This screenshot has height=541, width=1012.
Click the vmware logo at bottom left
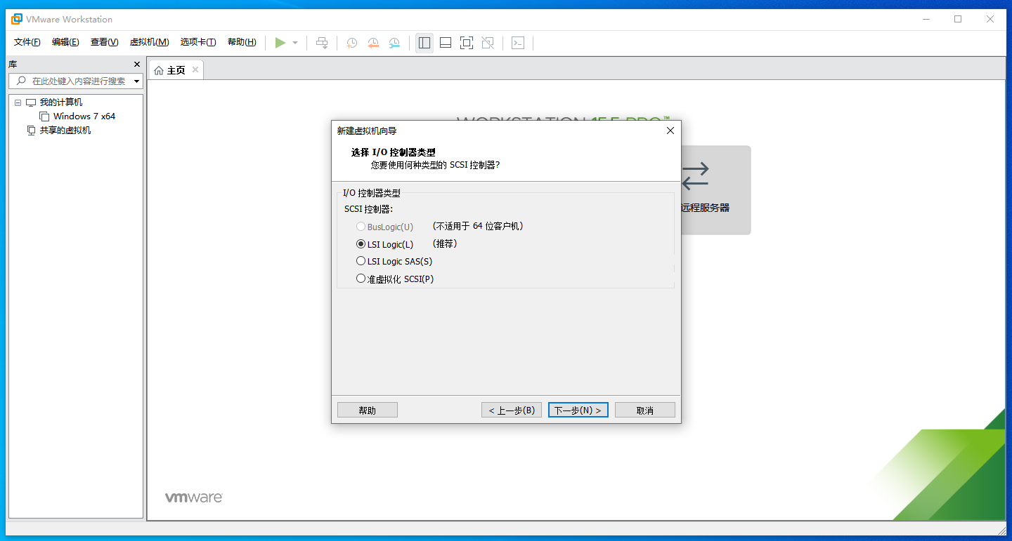194,497
